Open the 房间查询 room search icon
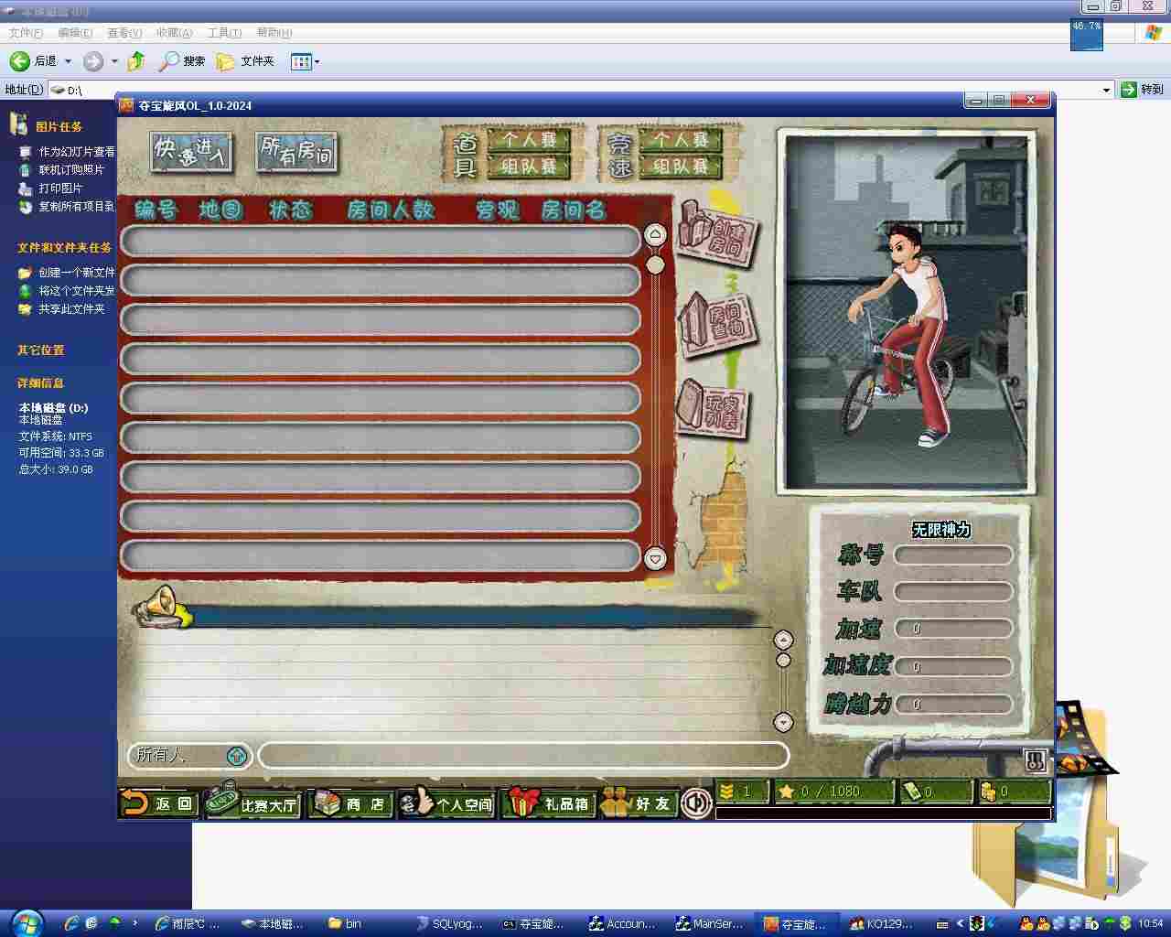The height and width of the screenshot is (937, 1171). pyautogui.click(x=718, y=322)
